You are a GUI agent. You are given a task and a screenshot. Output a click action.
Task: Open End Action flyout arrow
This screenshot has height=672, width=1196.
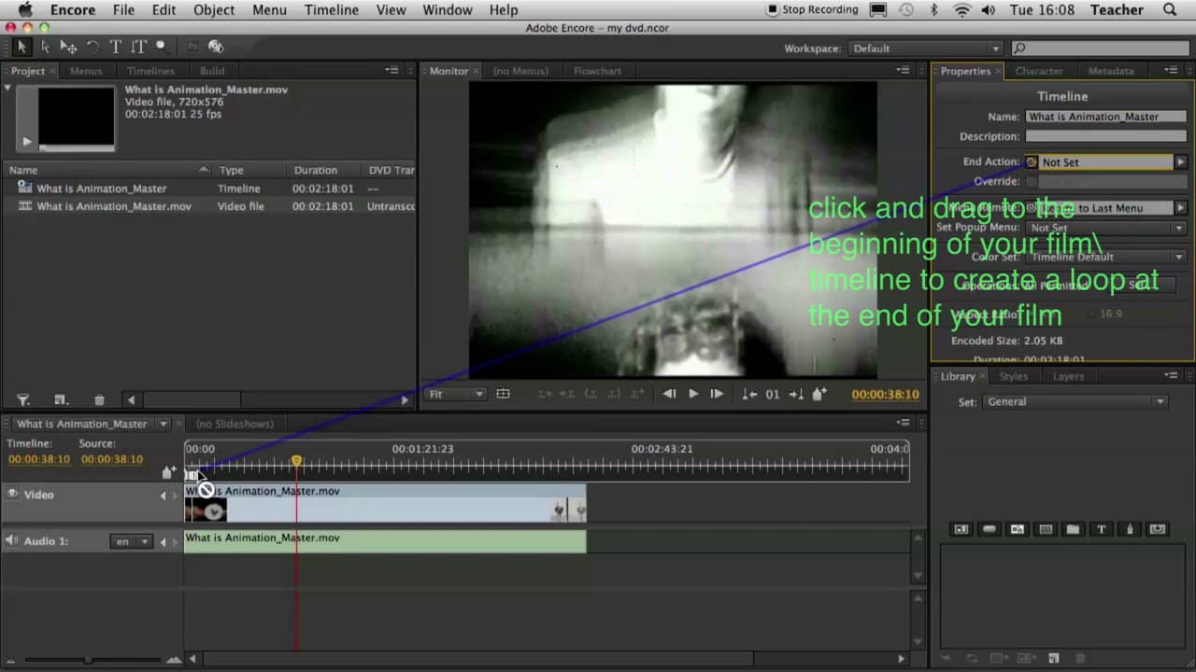coord(1180,161)
